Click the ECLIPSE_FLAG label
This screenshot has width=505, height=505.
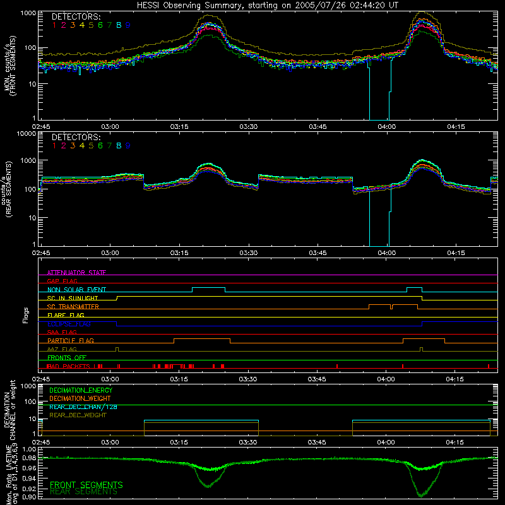pyautogui.click(x=69, y=324)
